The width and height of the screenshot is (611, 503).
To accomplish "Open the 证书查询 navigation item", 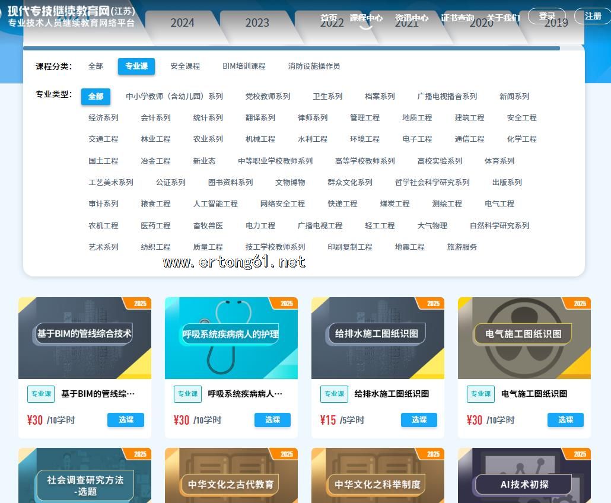I will coord(457,18).
